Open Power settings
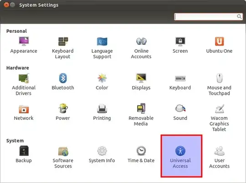 (63, 112)
